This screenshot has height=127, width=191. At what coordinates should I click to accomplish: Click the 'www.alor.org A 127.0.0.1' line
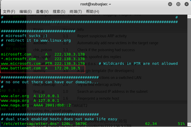pos(30,96)
